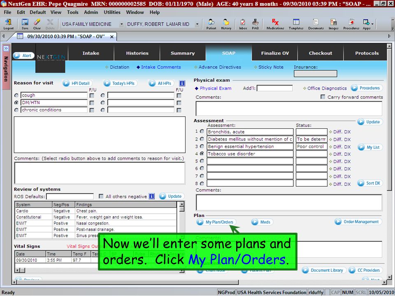Screen dimensions: 395x296
Task: Select the chronic conditions radio button
Action: tap(16, 110)
